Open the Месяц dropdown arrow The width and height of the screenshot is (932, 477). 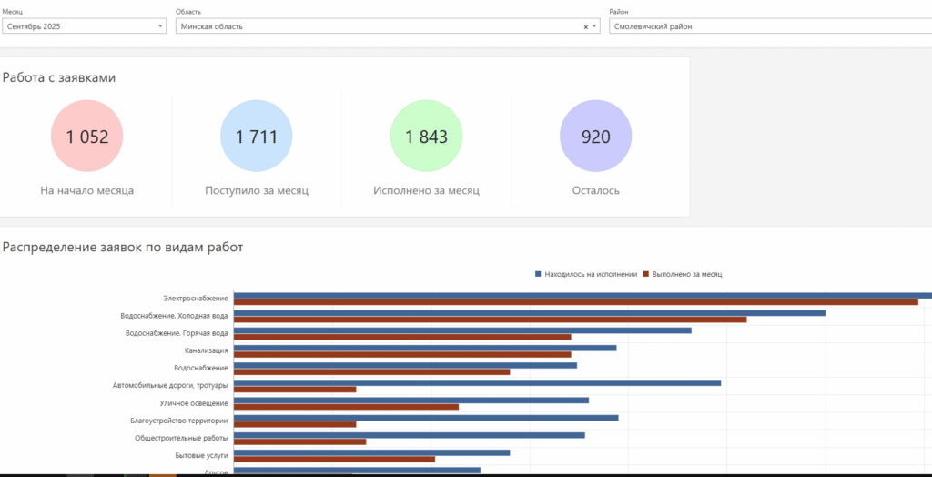(x=161, y=27)
